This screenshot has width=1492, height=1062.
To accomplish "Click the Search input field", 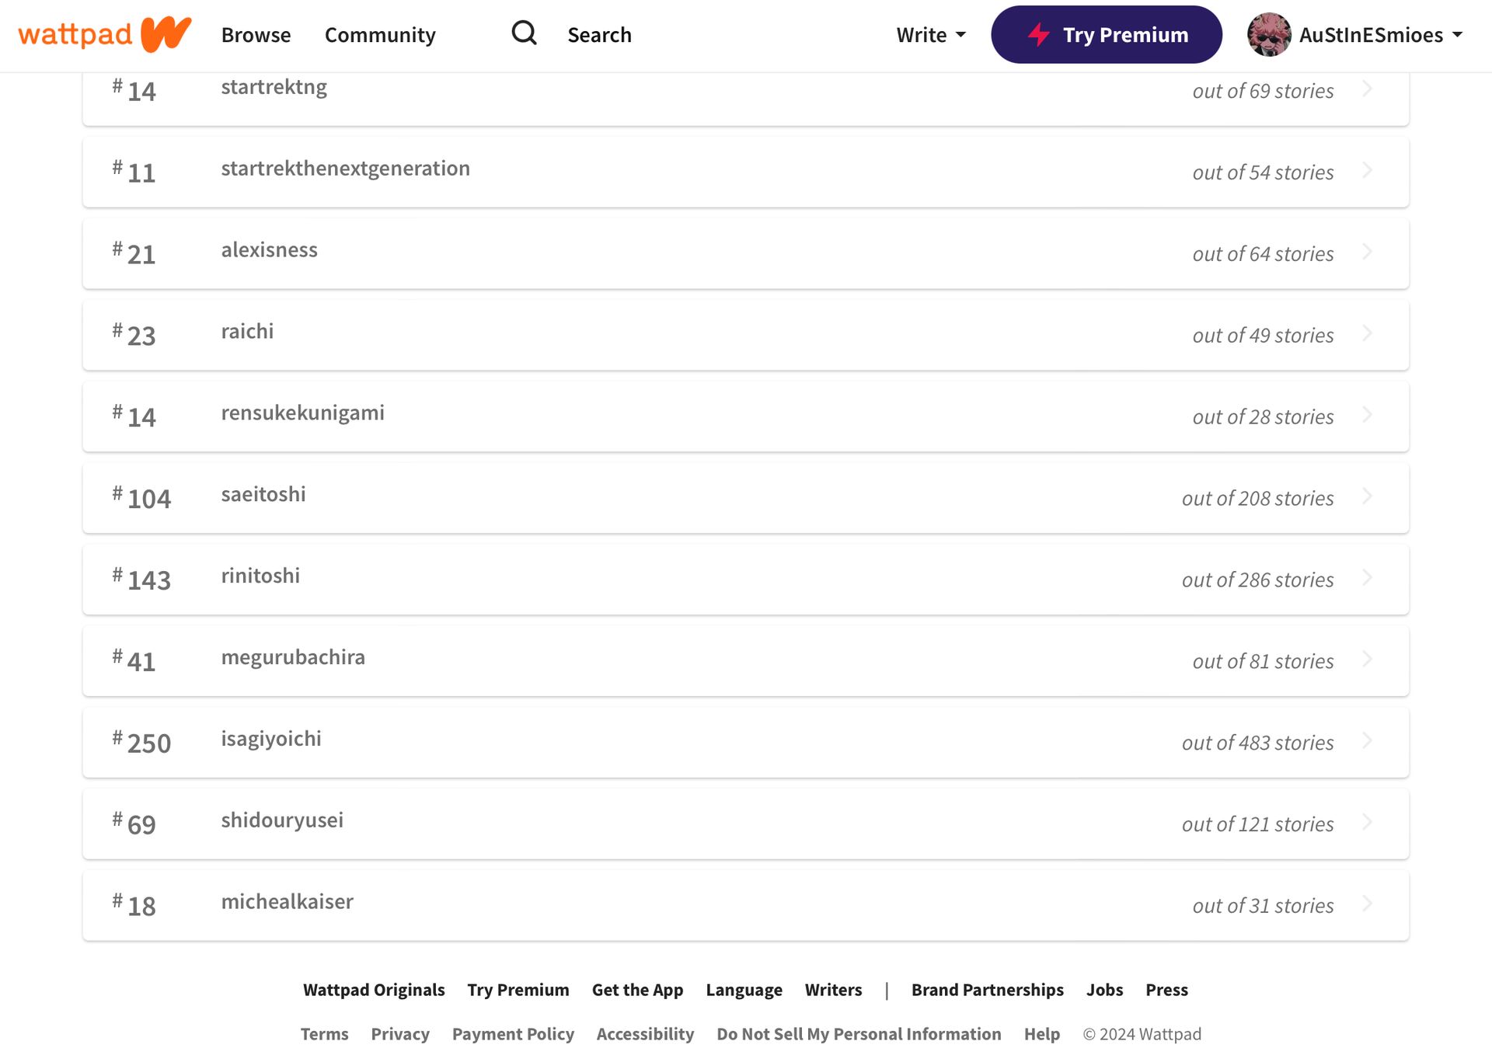I will (x=599, y=35).
